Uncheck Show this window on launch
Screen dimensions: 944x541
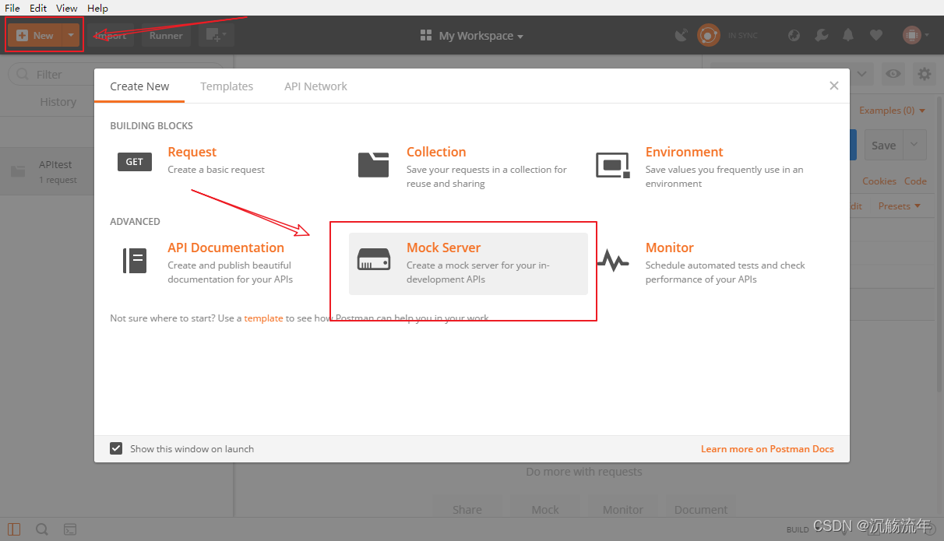pos(116,448)
